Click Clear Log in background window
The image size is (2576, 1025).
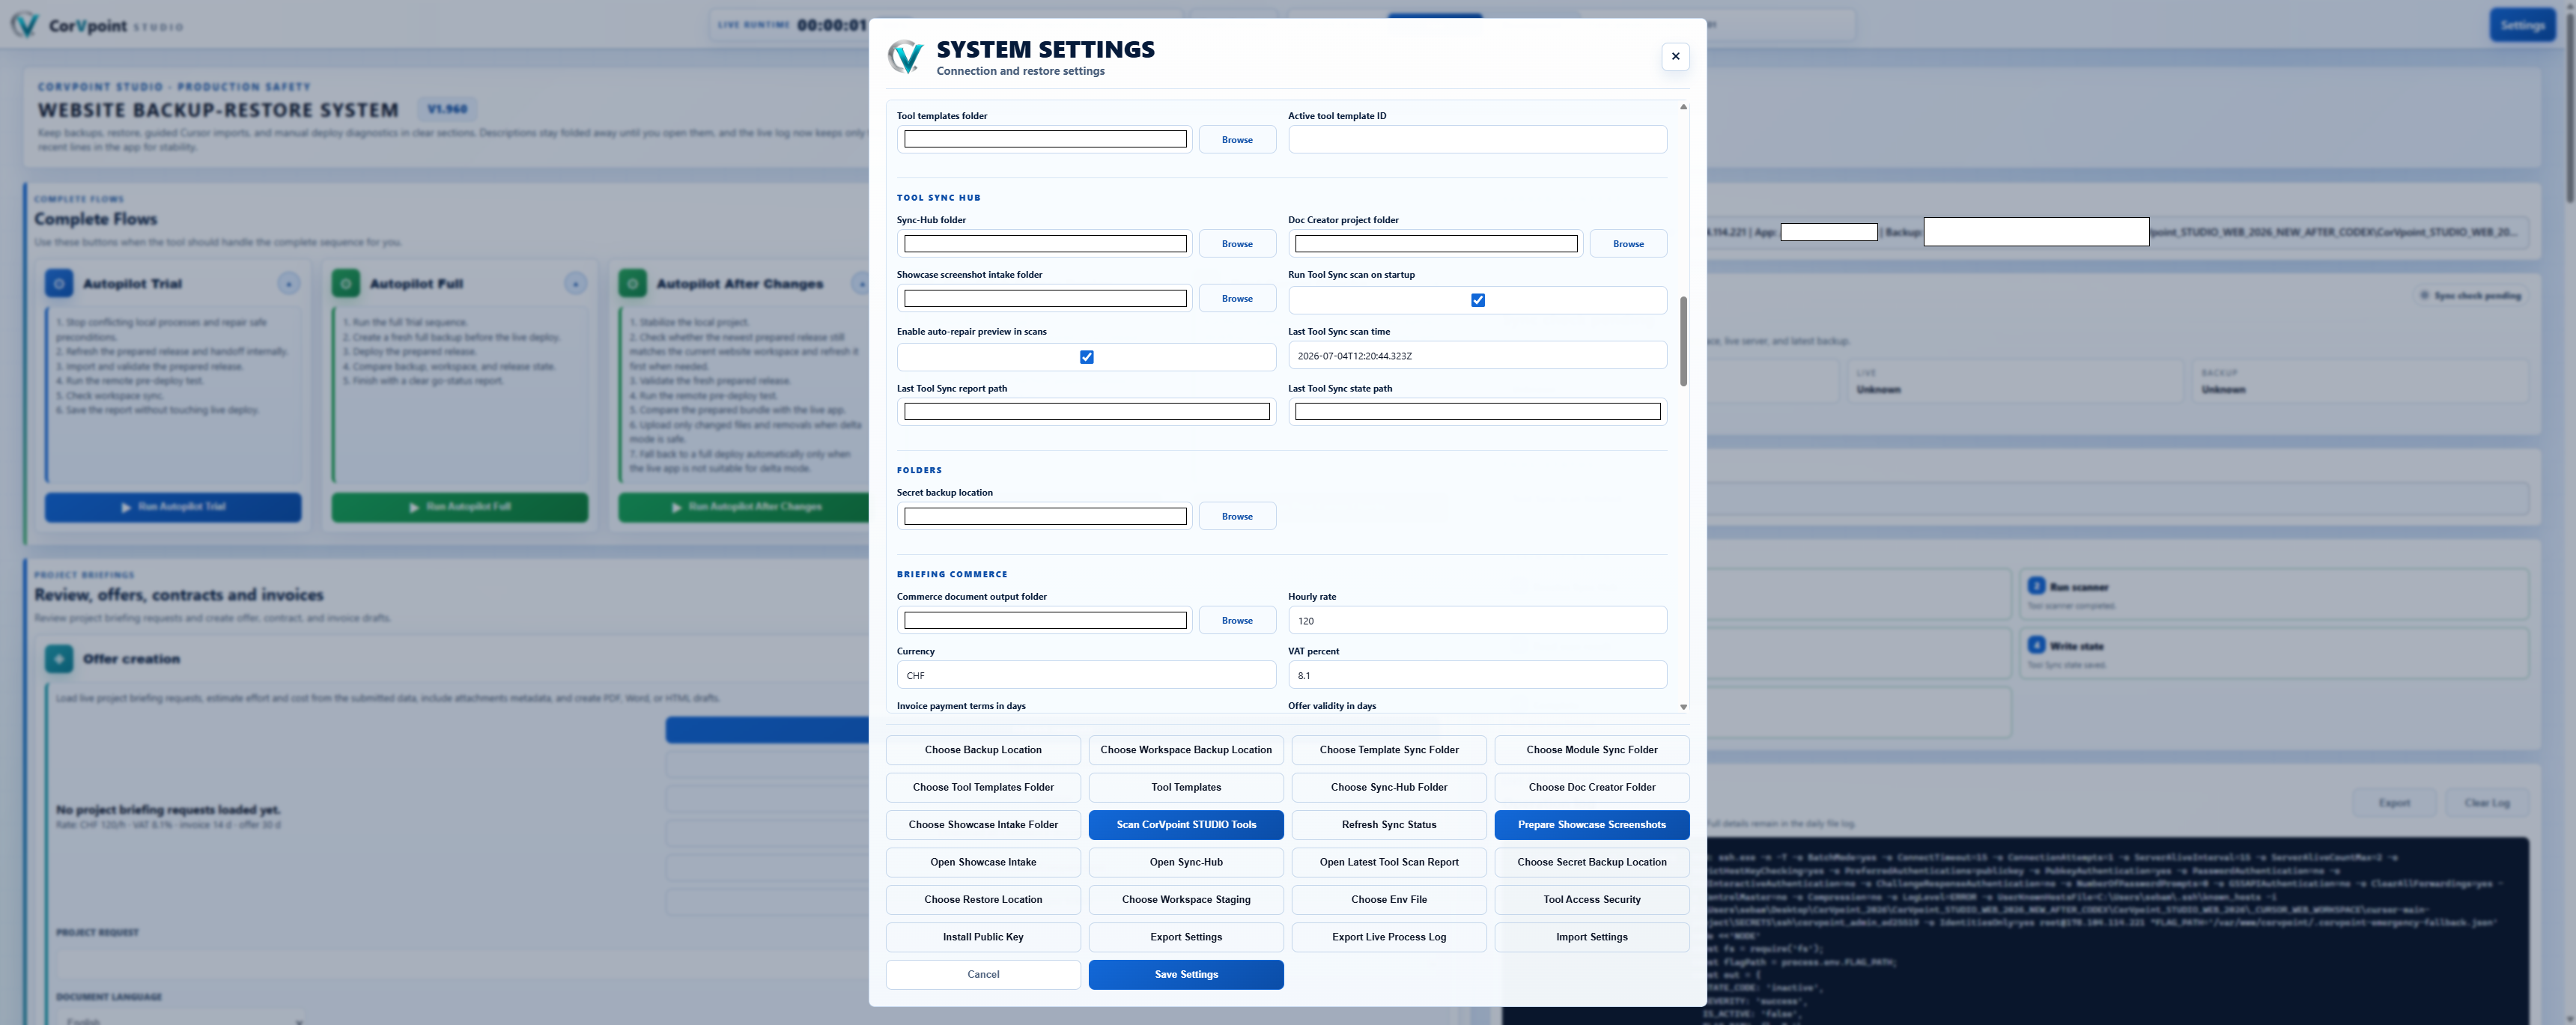(x=2486, y=803)
